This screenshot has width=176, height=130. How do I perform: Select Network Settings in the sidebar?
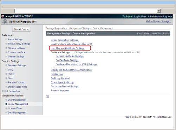coord(17,48)
